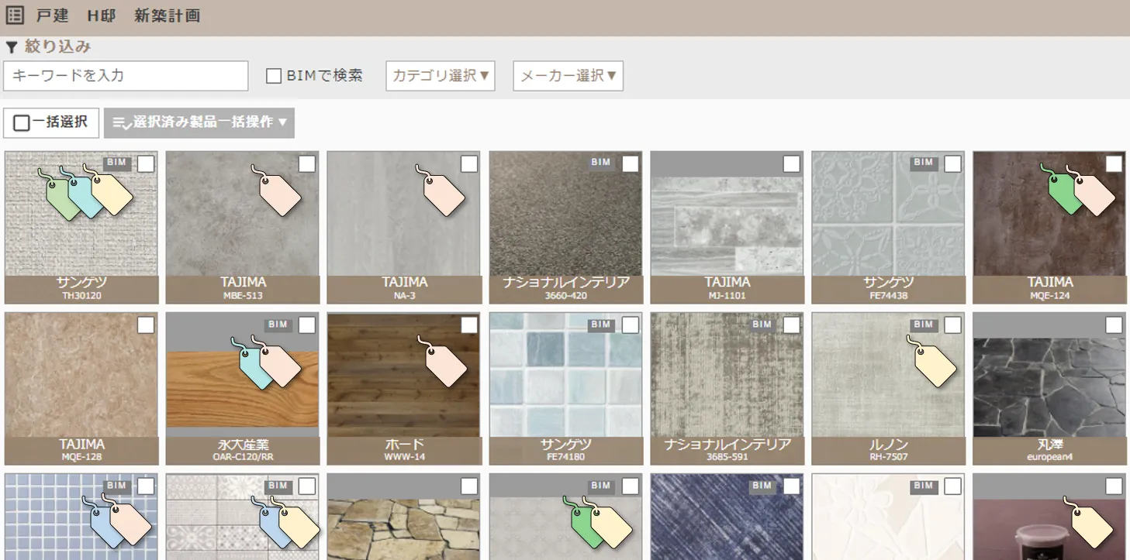
Task: Select checkbox on サンゲツ FE74180 tile
Action: [630, 325]
